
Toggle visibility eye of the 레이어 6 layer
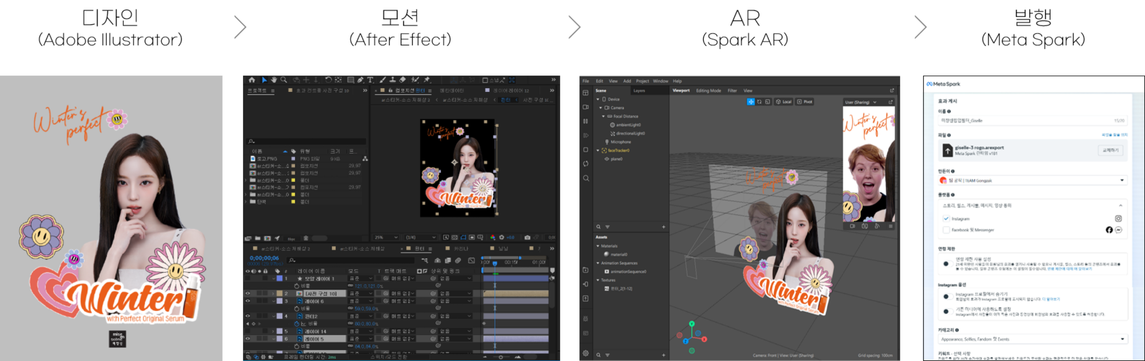(248, 301)
